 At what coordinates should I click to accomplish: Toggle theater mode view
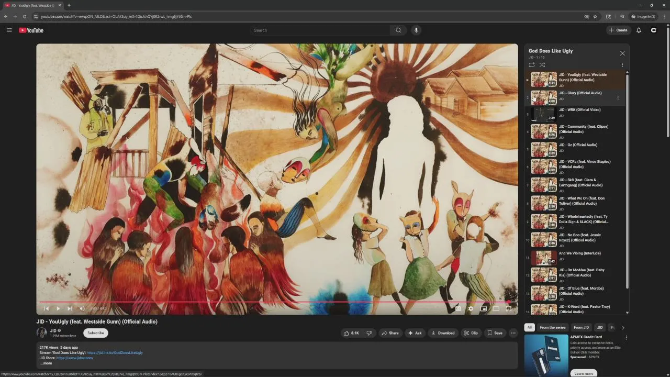(496, 308)
